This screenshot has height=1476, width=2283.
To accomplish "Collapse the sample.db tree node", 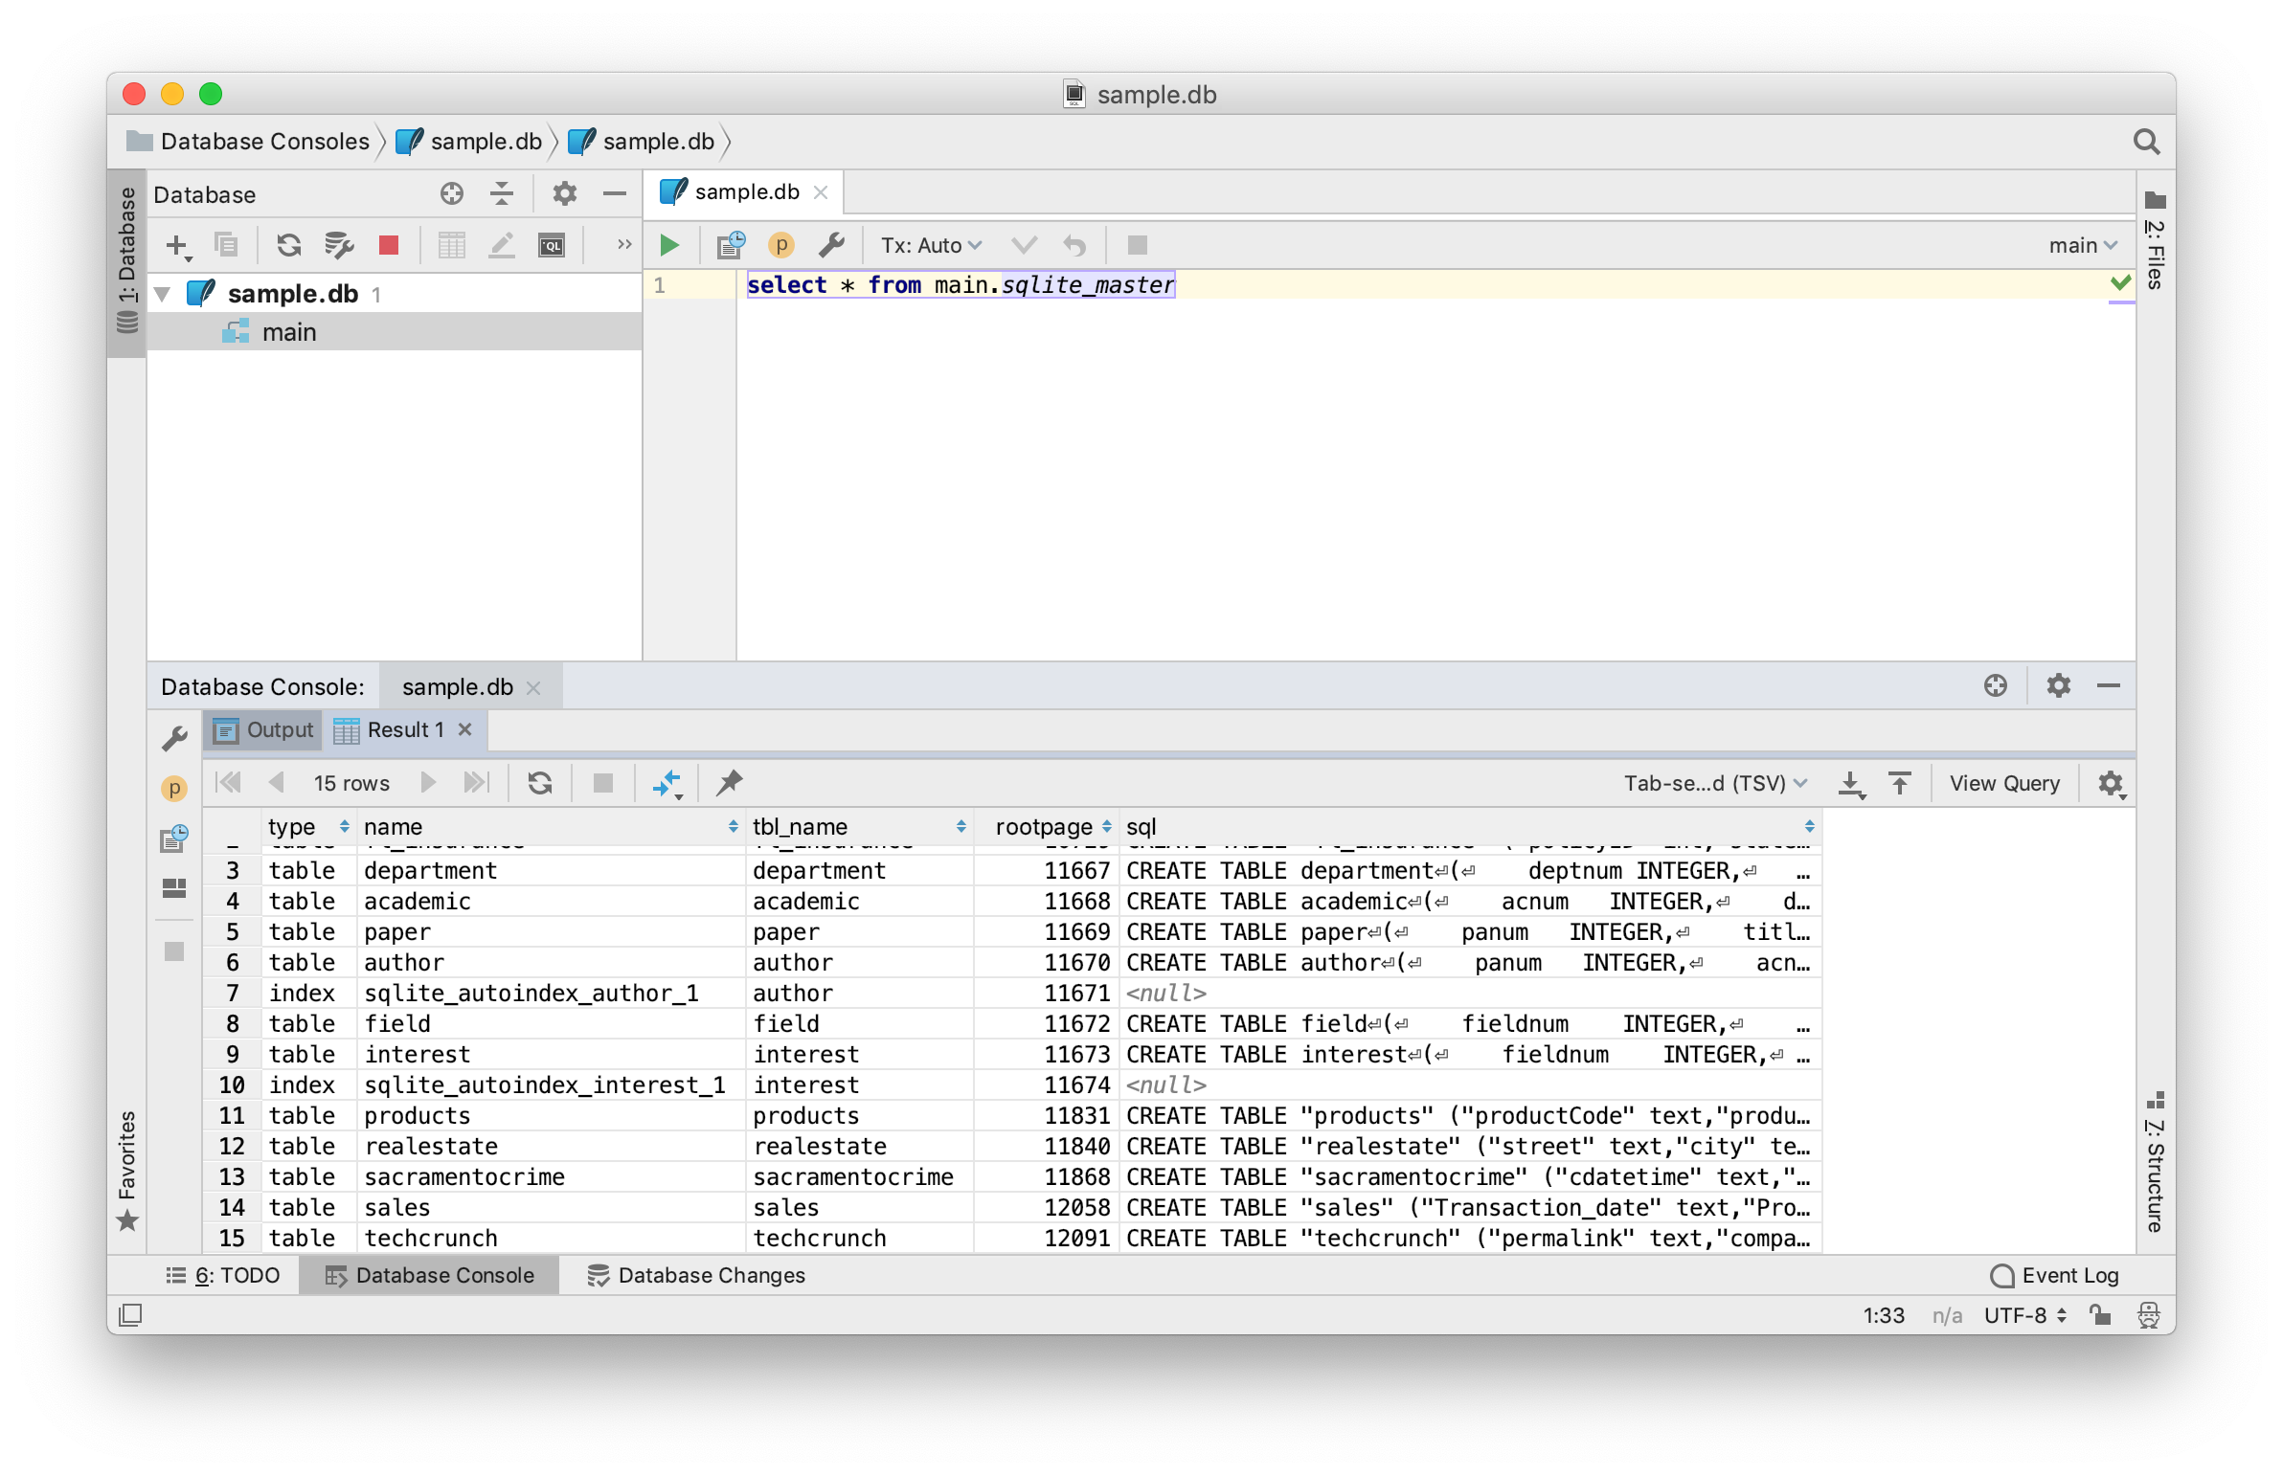I will [x=163, y=293].
